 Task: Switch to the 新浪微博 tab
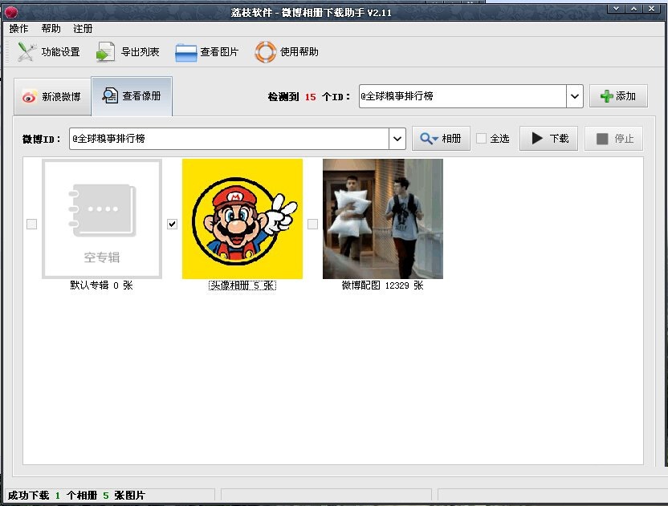52,96
